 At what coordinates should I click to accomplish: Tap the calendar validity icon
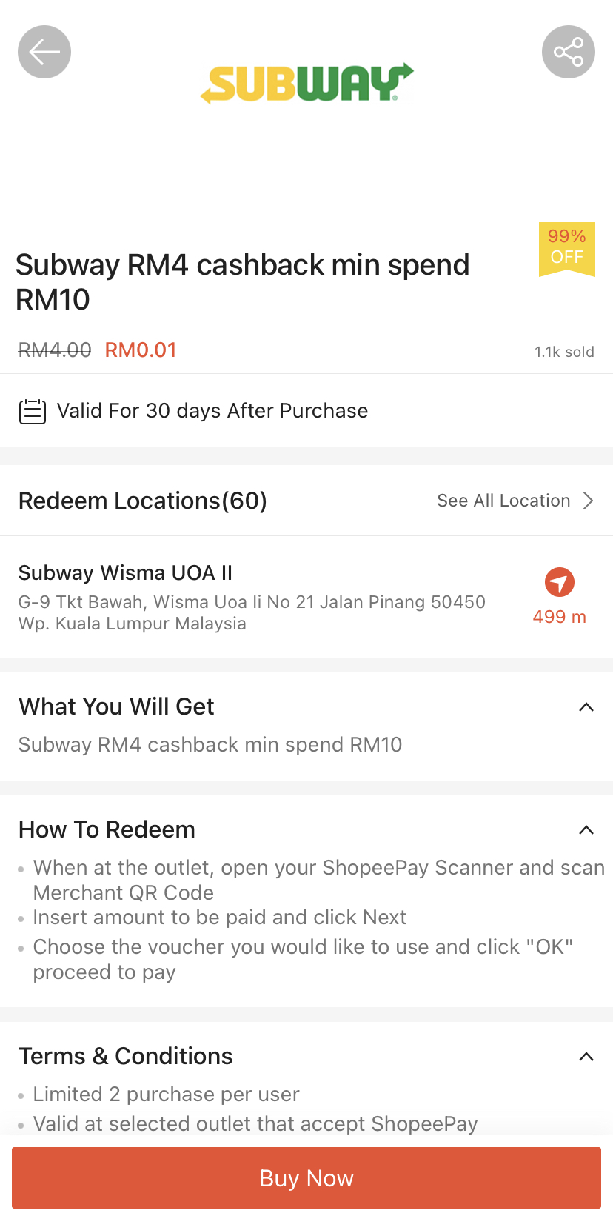click(x=33, y=411)
